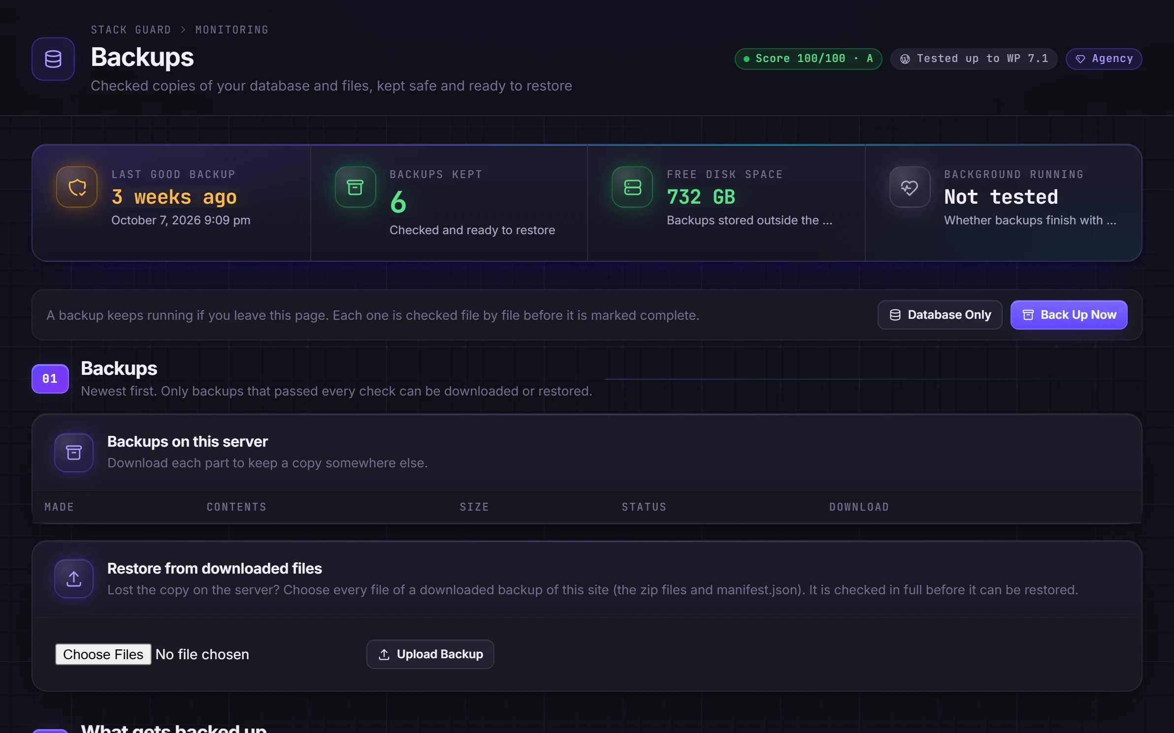Click the SIZE column header
Viewport: 1174px width, 733px height.
[x=474, y=507]
